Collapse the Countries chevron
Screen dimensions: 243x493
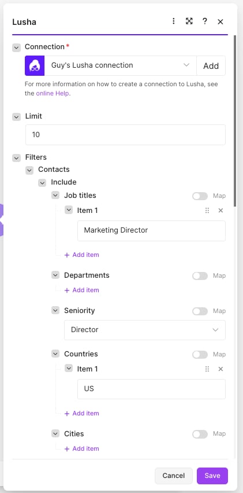coord(55,354)
